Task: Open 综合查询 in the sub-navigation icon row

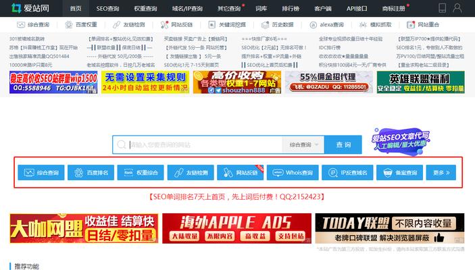Action: [x=33, y=25]
